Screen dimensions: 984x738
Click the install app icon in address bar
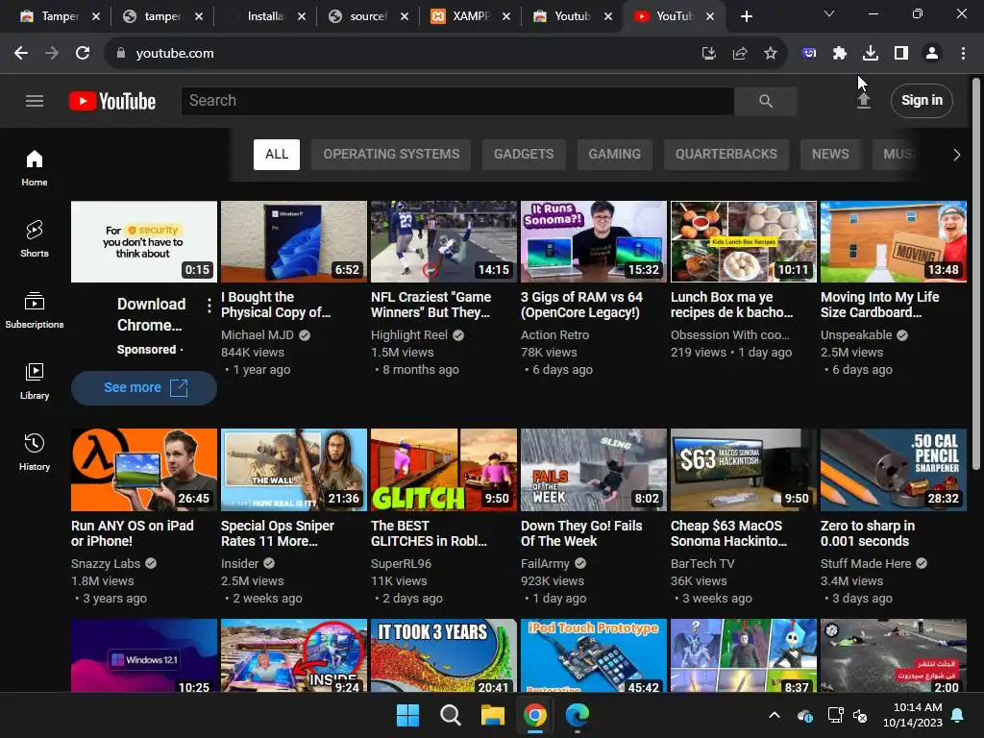(709, 54)
